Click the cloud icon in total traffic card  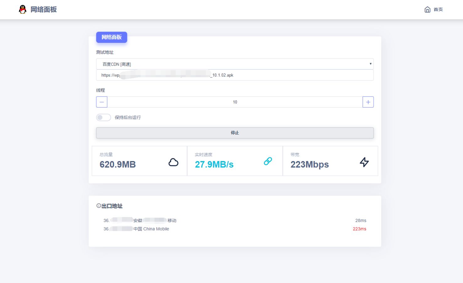tap(173, 162)
